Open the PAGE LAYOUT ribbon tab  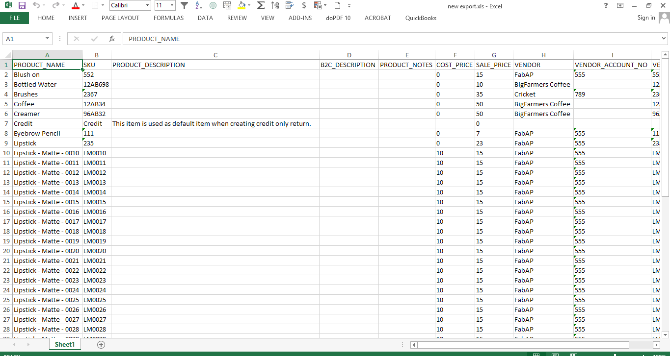[120, 18]
